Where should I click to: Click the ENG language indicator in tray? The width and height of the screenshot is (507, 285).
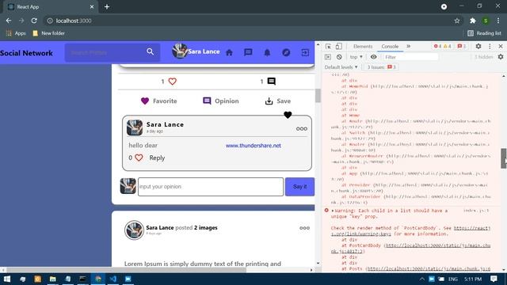[x=452, y=279]
